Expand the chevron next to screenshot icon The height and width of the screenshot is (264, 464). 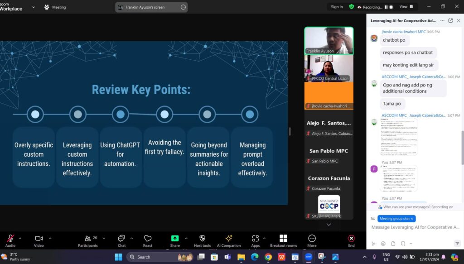pyautogui.click(x=411, y=244)
